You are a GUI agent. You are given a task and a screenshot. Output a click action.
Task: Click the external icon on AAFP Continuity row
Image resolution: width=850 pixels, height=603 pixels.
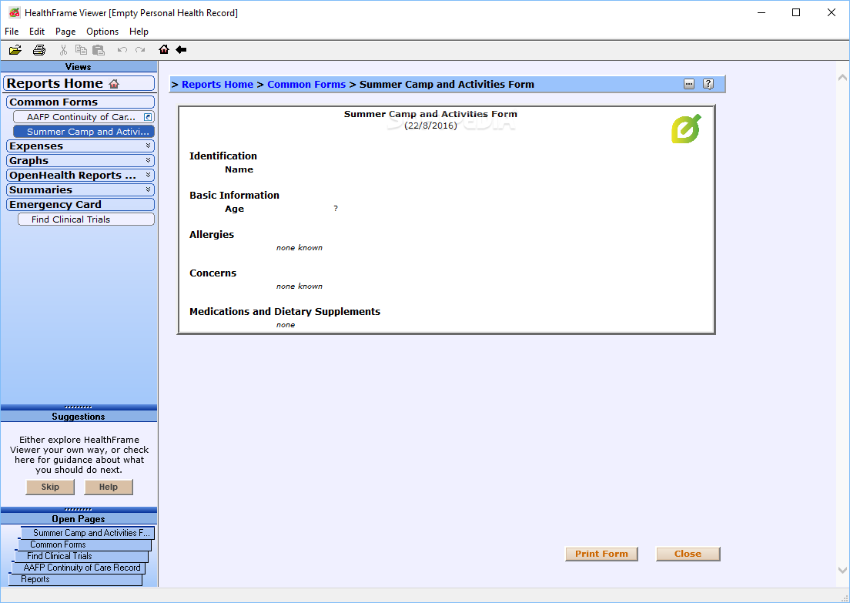[x=148, y=117]
